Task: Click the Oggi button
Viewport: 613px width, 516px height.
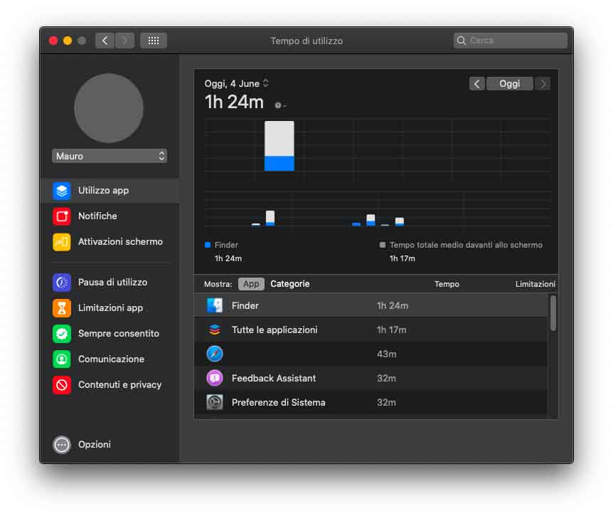Action: pos(509,84)
